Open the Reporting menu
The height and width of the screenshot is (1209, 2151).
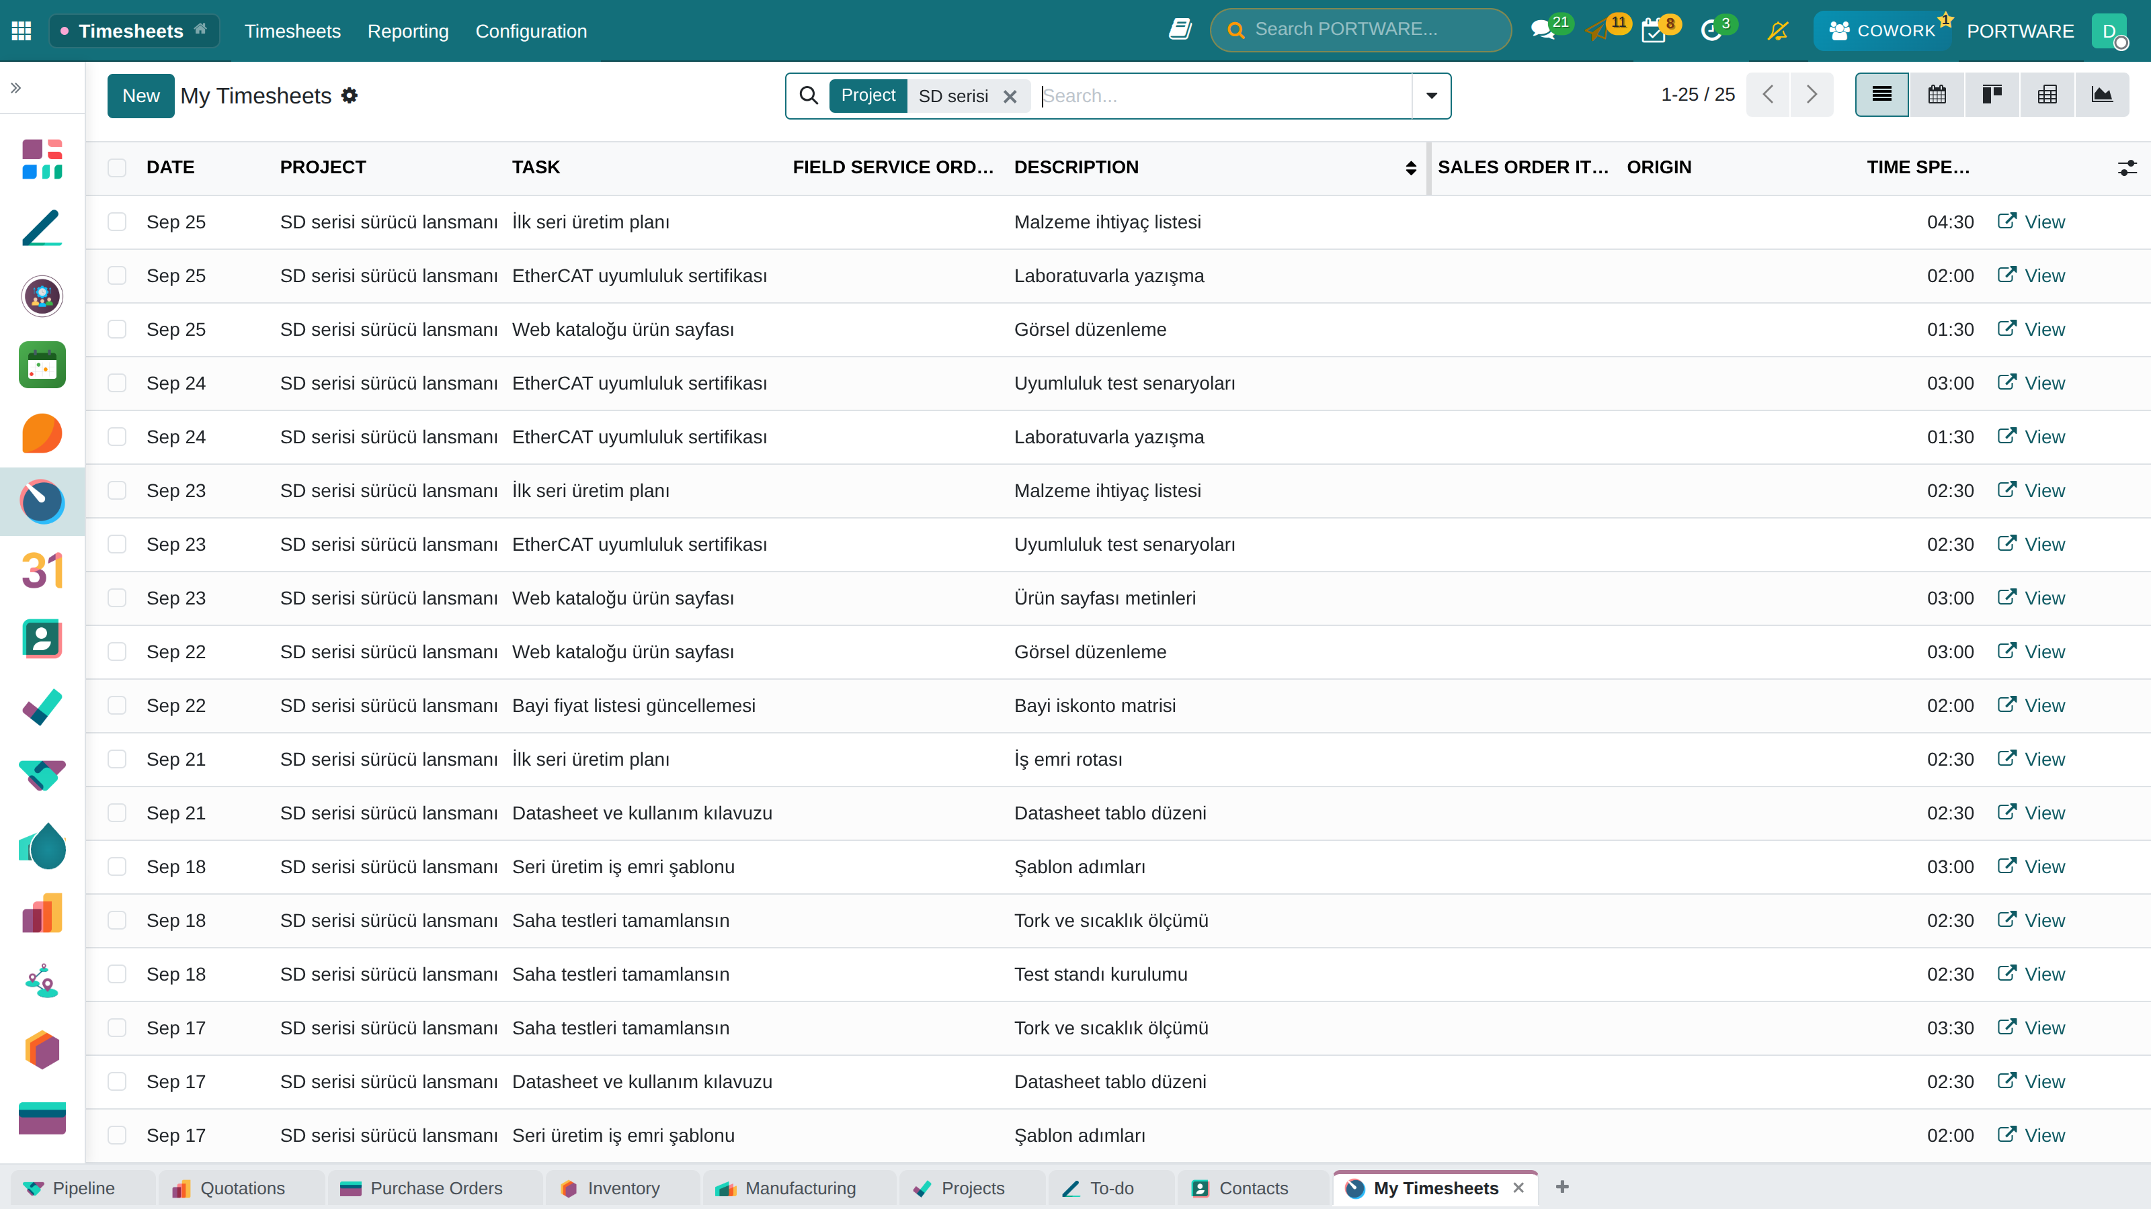click(407, 31)
